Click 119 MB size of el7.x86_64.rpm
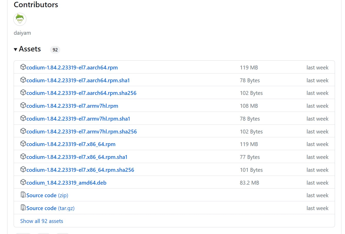This screenshot has width=345, height=234. (x=249, y=144)
